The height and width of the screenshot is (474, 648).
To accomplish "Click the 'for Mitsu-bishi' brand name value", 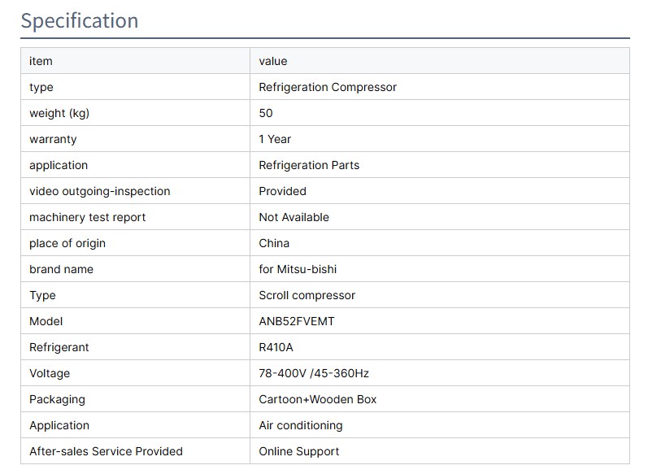I will [298, 269].
